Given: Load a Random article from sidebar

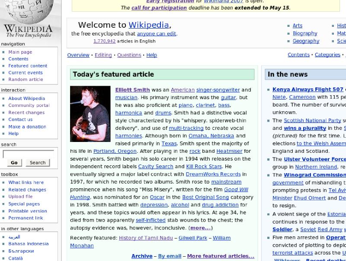Looking at the screenshot, I should 26,80.
